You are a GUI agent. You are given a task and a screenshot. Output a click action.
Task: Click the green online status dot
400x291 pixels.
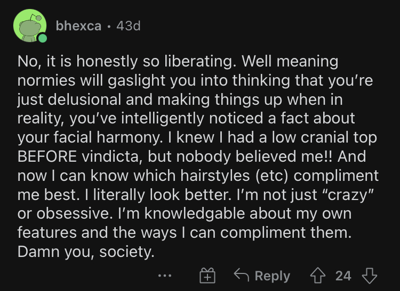[42, 38]
